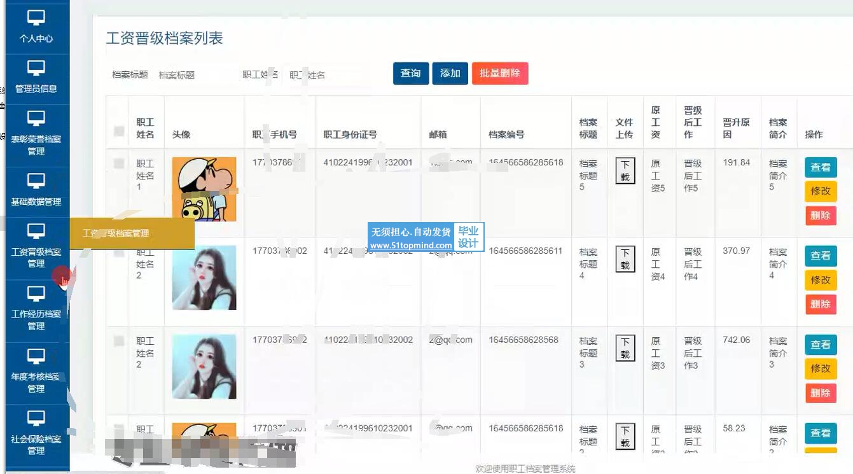Select 档案编号 16456658628568 cell
Image resolution: width=853 pixels, height=474 pixels.
pos(524,340)
